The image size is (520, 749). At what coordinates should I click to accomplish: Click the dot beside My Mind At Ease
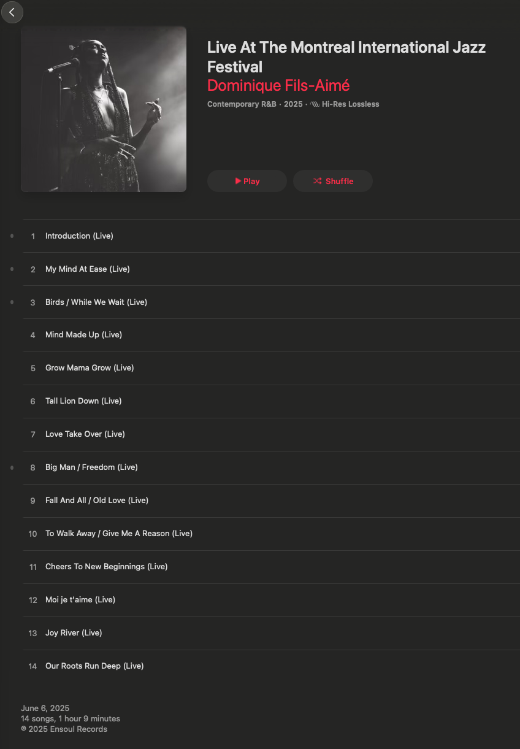(12, 269)
